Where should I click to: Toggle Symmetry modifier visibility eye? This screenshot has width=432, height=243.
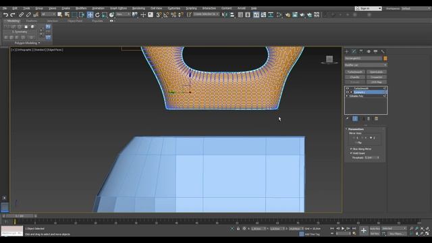(347, 92)
